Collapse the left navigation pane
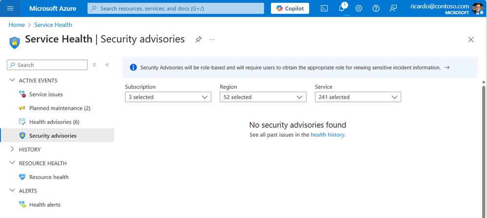 click(x=107, y=65)
